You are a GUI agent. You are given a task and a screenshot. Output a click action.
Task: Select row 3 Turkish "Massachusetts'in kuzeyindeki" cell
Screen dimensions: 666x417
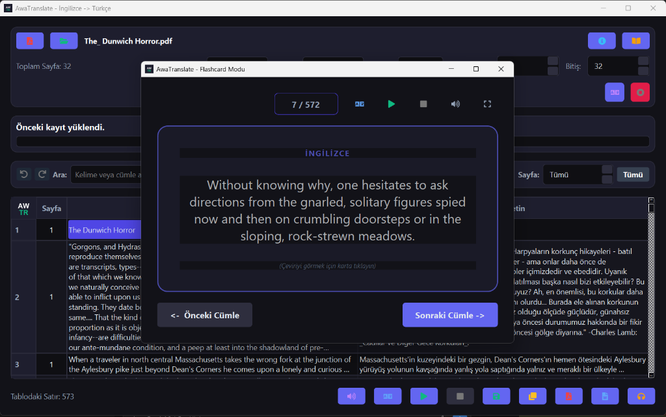click(x=503, y=364)
